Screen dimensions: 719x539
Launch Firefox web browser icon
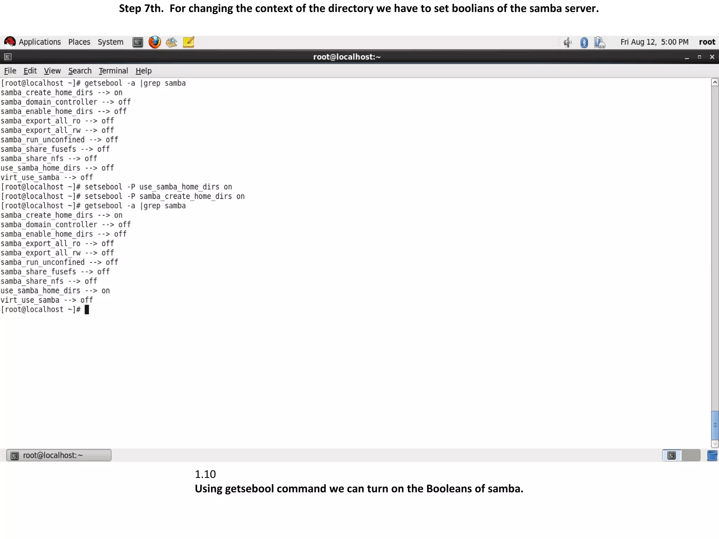[154, 42]
